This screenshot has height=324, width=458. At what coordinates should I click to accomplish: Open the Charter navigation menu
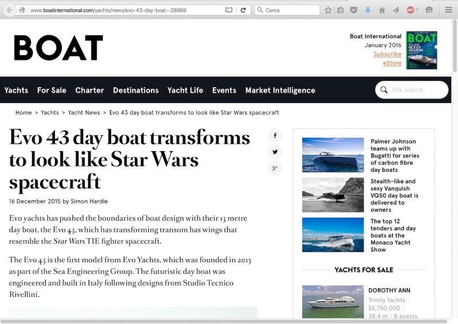coord(89,90)
